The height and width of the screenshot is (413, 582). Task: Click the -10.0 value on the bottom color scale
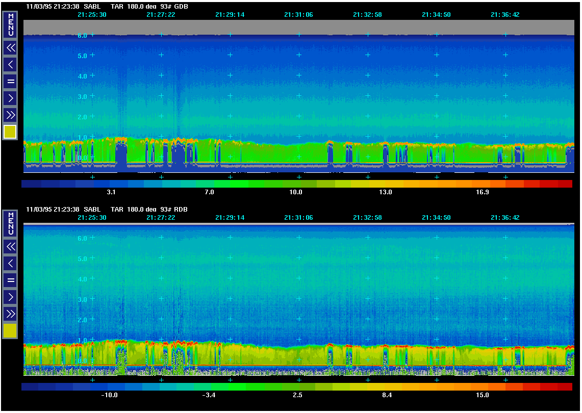[x=110, y=395]
